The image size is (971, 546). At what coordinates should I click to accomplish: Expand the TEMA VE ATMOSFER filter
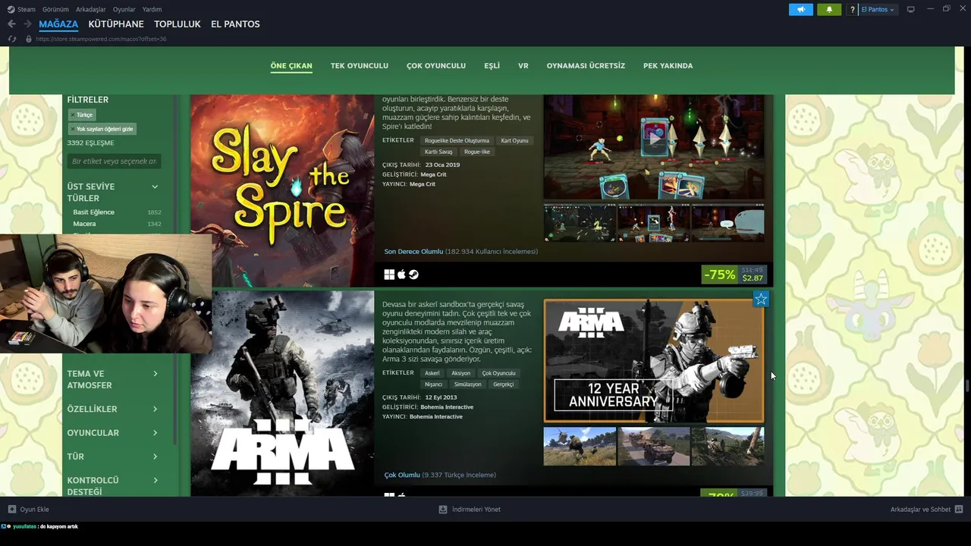(113, 379)
